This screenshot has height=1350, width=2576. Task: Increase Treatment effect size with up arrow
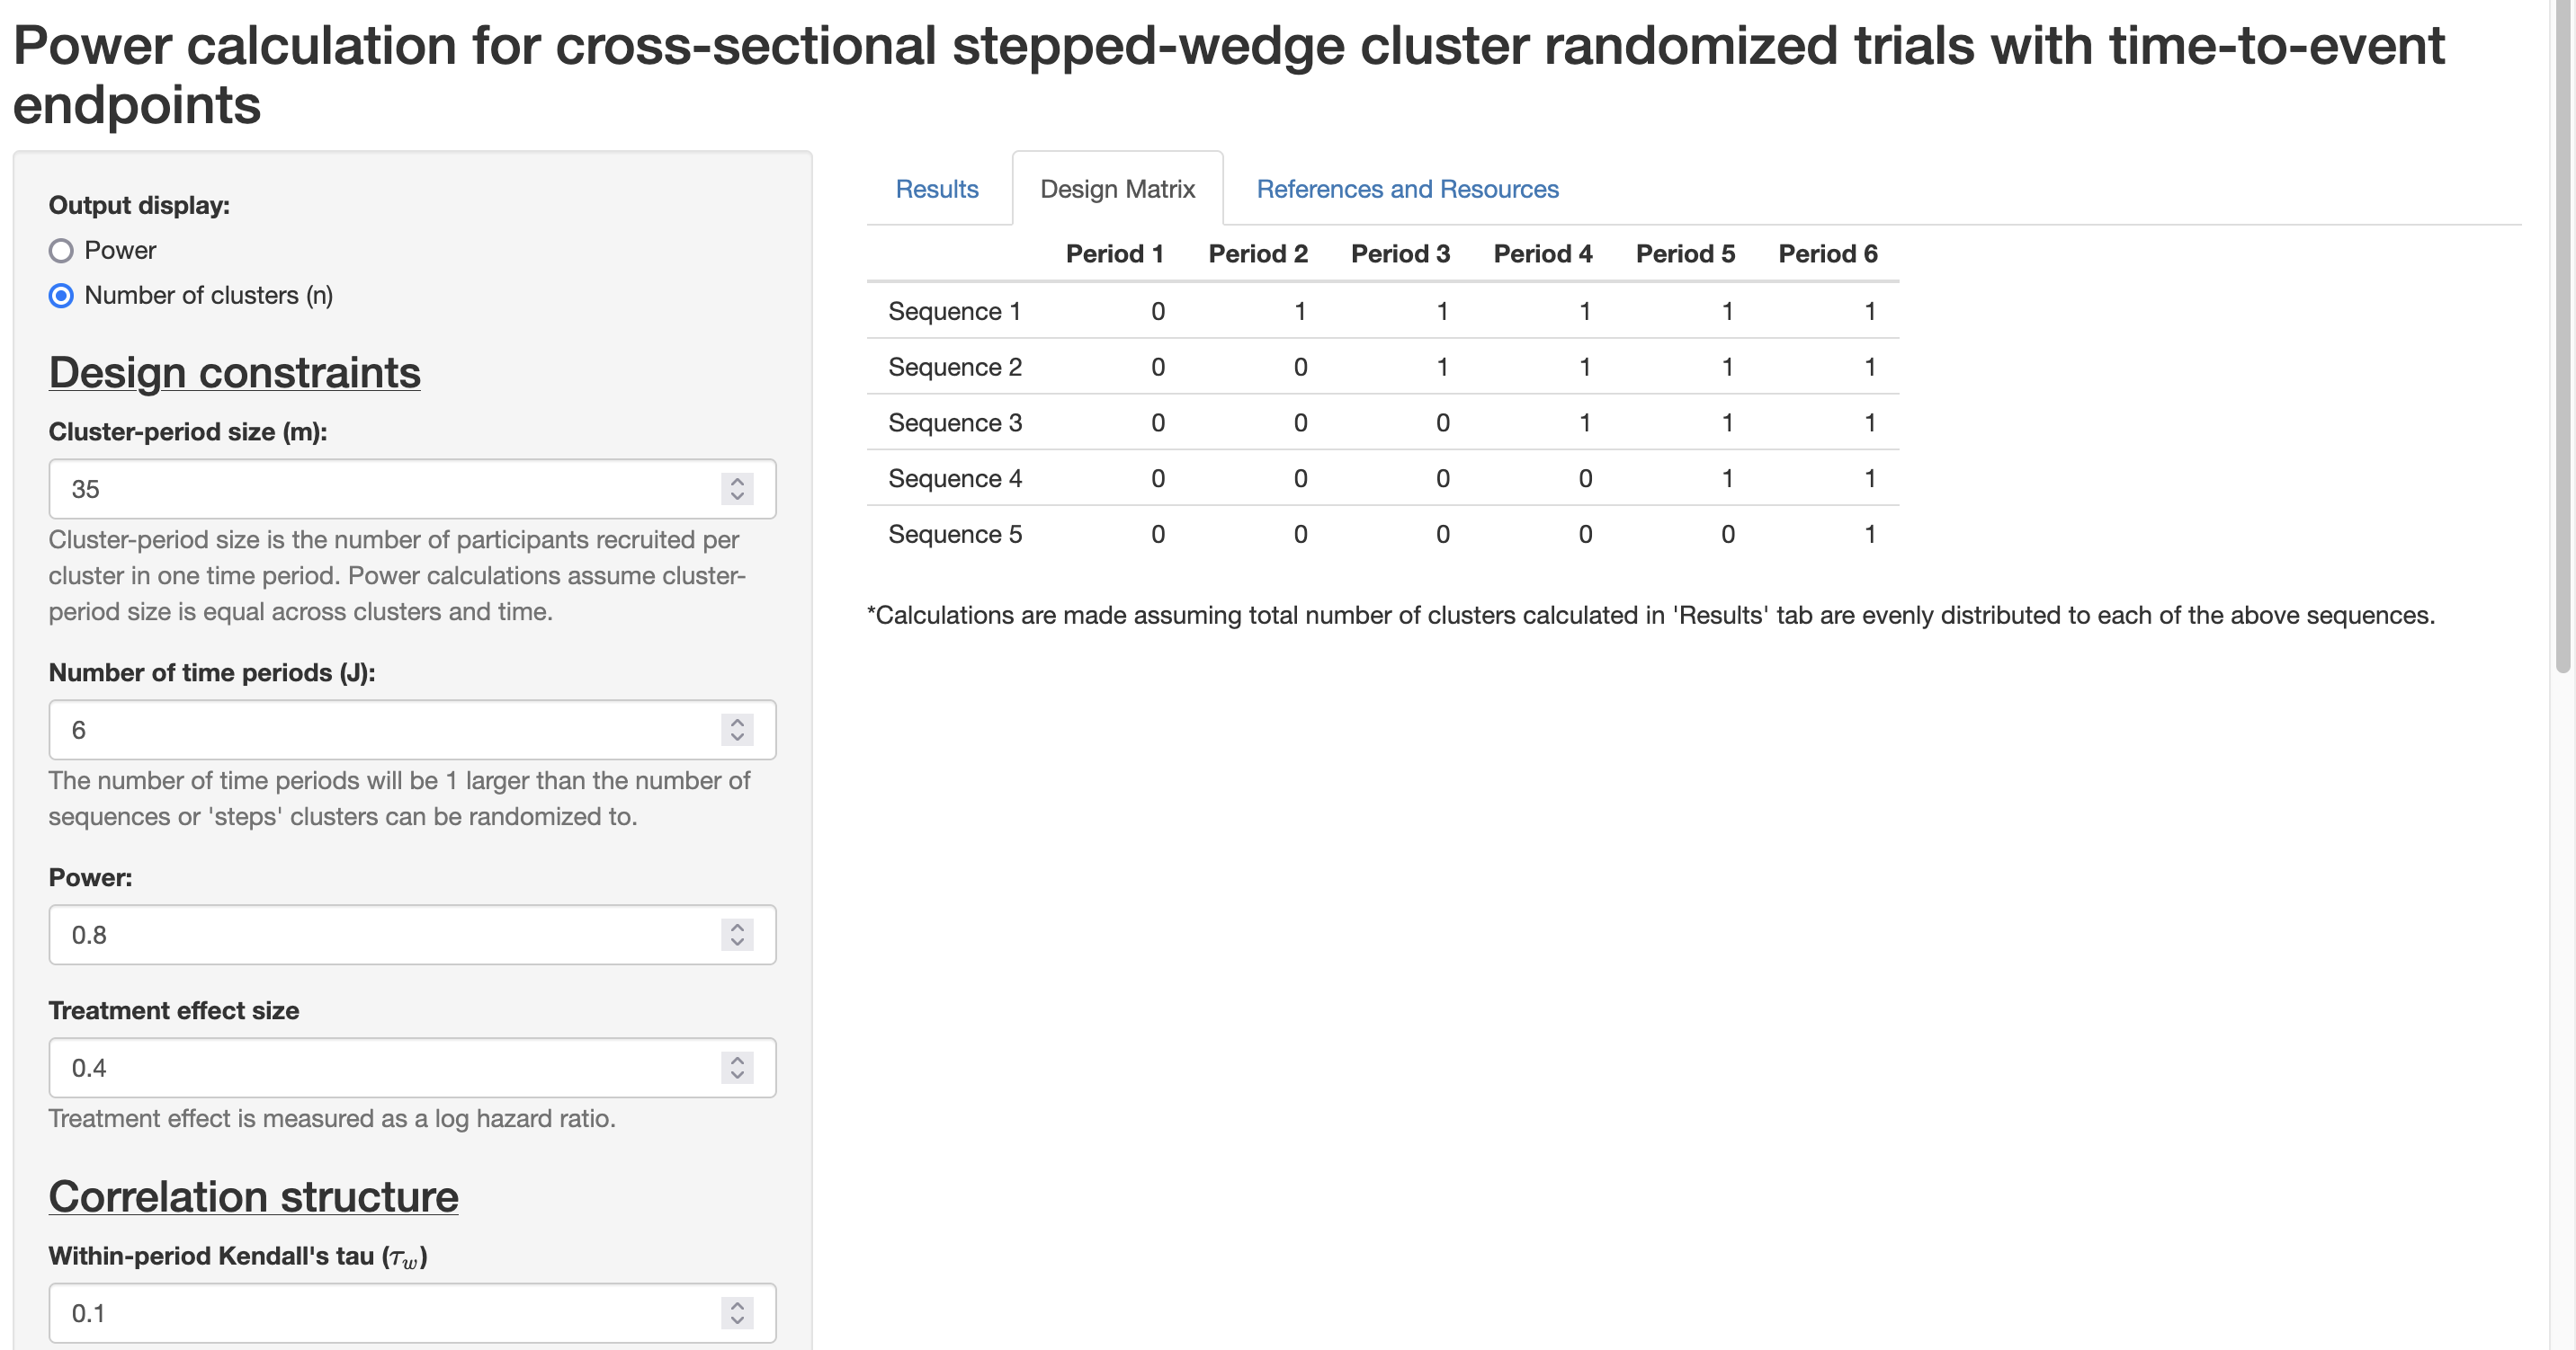pos(737,1059)
